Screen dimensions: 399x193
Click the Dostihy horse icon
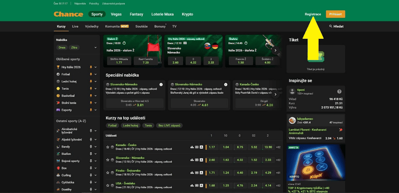(58, 189)
